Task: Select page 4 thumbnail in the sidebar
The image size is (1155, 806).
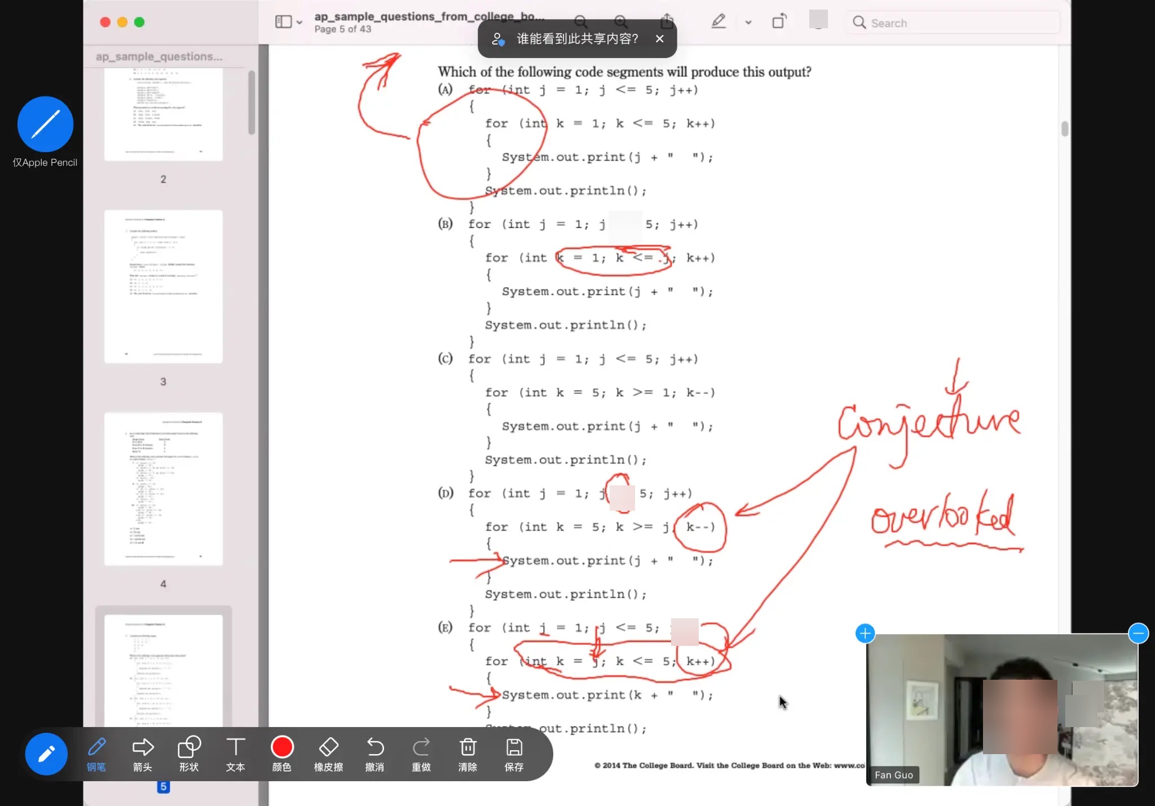Action: click(164, 489)
